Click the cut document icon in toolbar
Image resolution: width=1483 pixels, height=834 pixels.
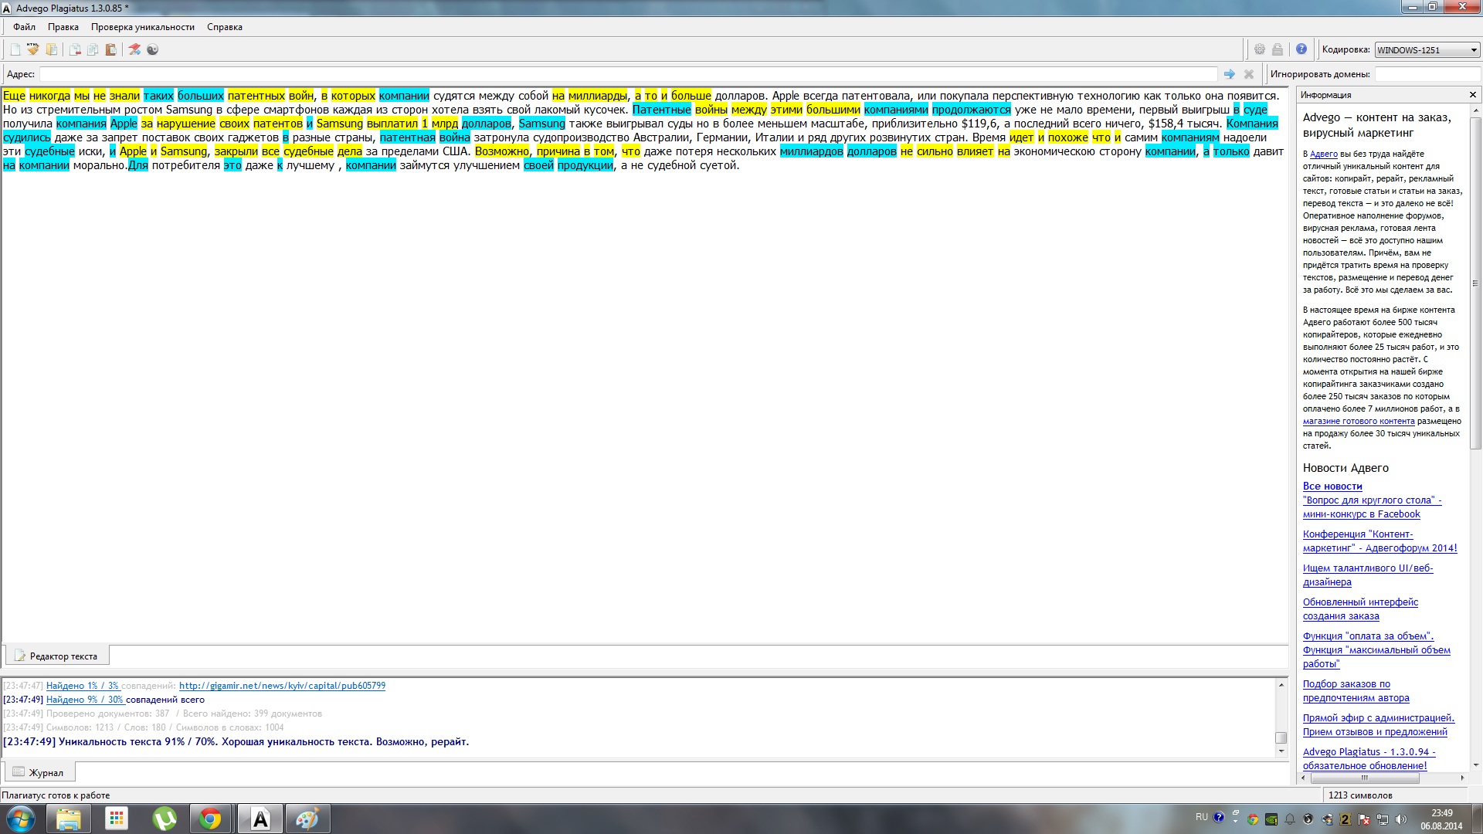coord(75,49)
